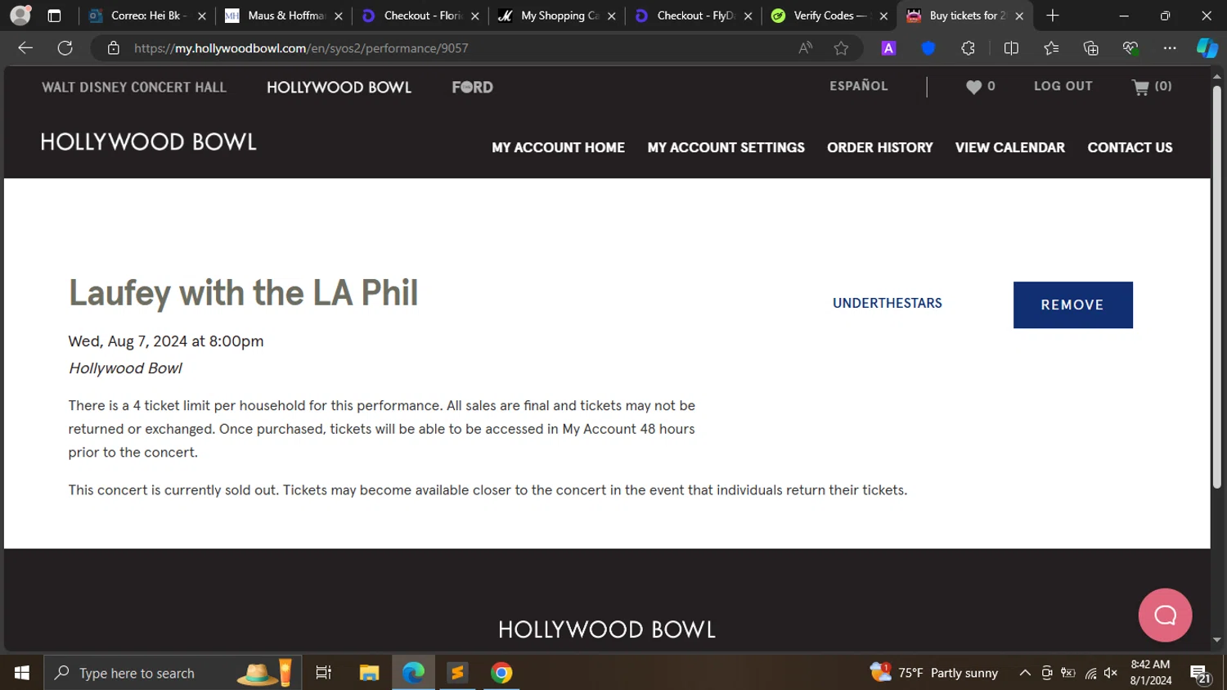The image size is (1227, 690).
Task: Open the purple A extension icon
Action: coord(888,48)
